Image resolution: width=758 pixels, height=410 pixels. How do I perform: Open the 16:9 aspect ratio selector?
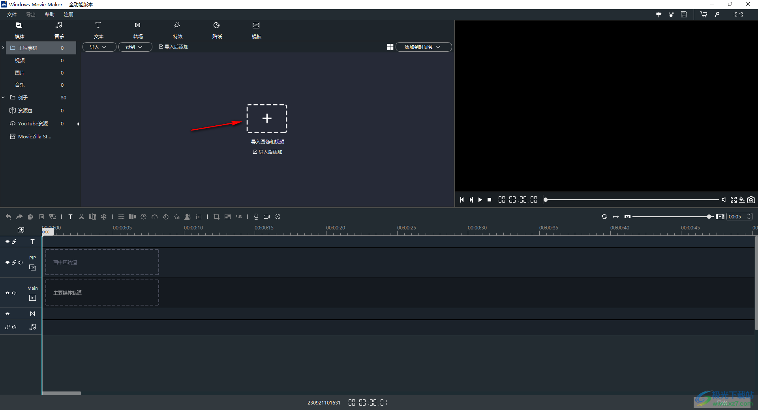pos(739,15)
